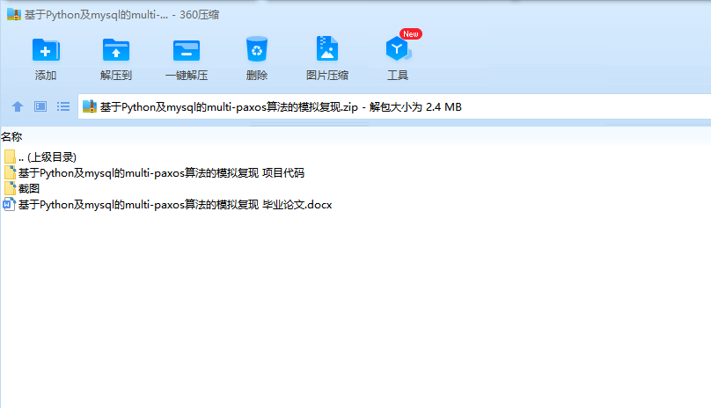This screenshot has height=408, width=711.
Task: Go up one level with arrow icon
Action: [x=18, y=106]
